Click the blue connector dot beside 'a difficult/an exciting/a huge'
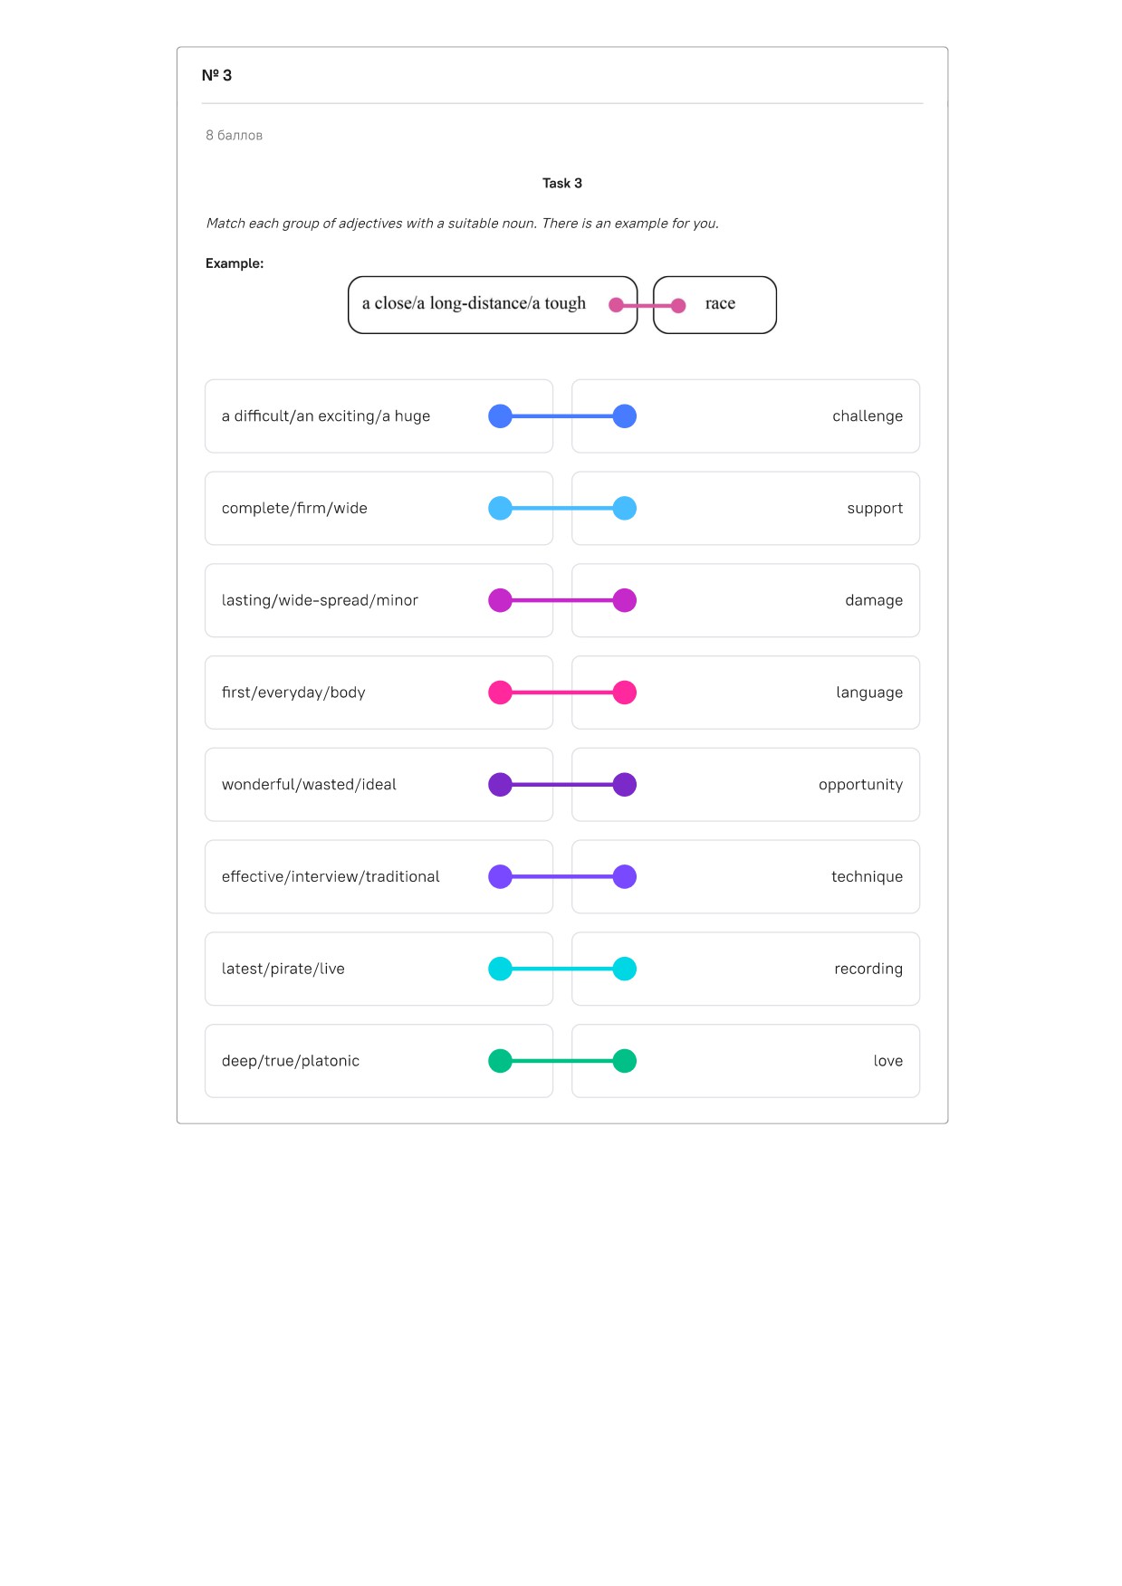The height and width of the screenshot is (1586, 1122). tap(500, 416)
